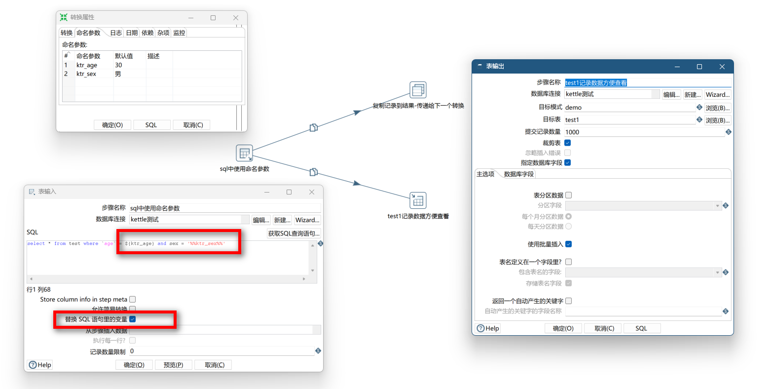771x389 pixels.
Task: Check Store column info in step meta
Action: pos(132,299)
